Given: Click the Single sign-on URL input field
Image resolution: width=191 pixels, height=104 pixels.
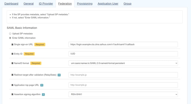Looking at the screenshot, I should tap(123, 45).
